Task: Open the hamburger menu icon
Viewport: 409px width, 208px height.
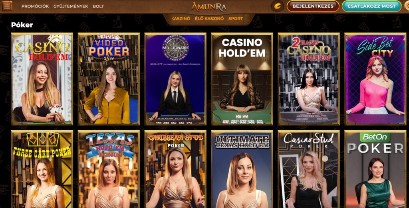Action: click(7, 6)
